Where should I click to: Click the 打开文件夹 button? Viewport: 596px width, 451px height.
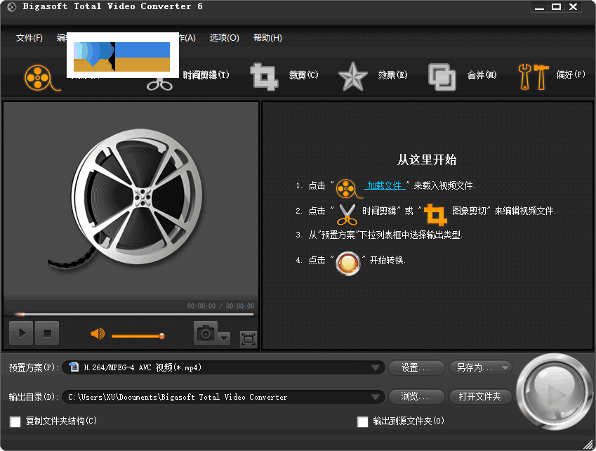tap(480, 397)
